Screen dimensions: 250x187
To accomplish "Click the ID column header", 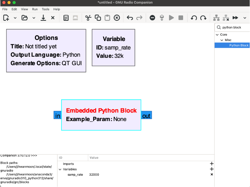I will [x=73, y=158].
